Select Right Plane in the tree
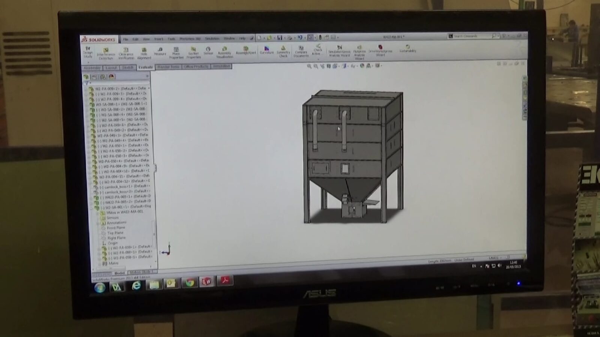Viewport: 600px width, 337px height. [x=114, y=238]
